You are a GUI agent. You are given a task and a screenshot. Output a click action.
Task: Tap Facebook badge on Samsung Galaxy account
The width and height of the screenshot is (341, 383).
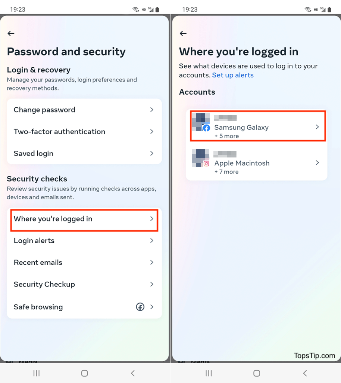206,128
